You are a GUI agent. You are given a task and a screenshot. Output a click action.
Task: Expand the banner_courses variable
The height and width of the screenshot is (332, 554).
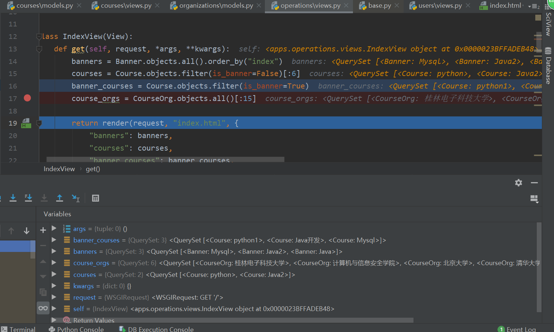(x=54, y=240)
